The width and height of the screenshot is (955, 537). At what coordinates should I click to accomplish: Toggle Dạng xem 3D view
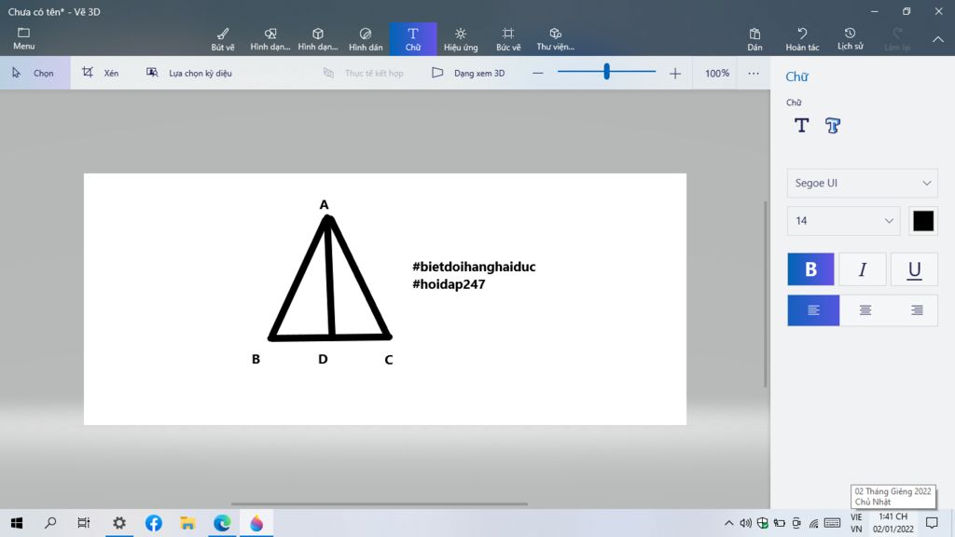pyautogui.click(x=468, y=73)
